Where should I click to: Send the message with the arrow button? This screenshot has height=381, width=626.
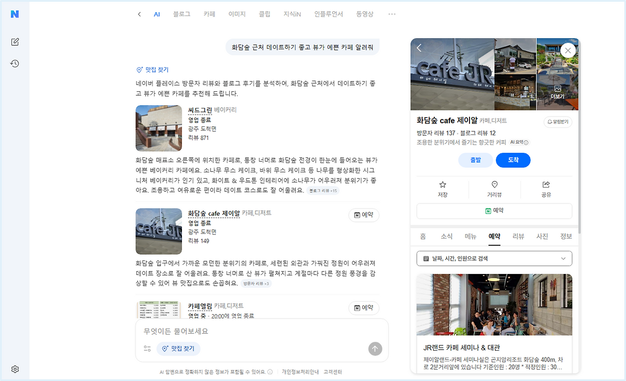click(375, 348)
